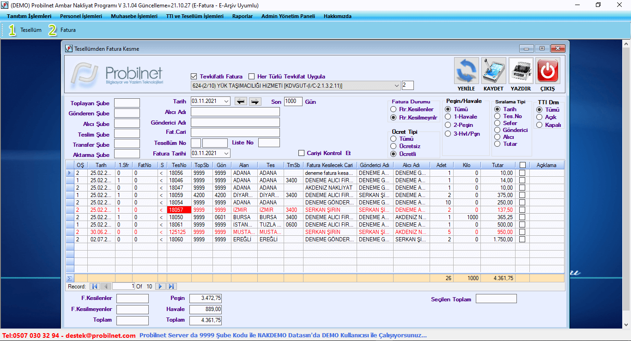
Task: Click the next day arrow beside Tarih
Action: [x=255, y=102]
